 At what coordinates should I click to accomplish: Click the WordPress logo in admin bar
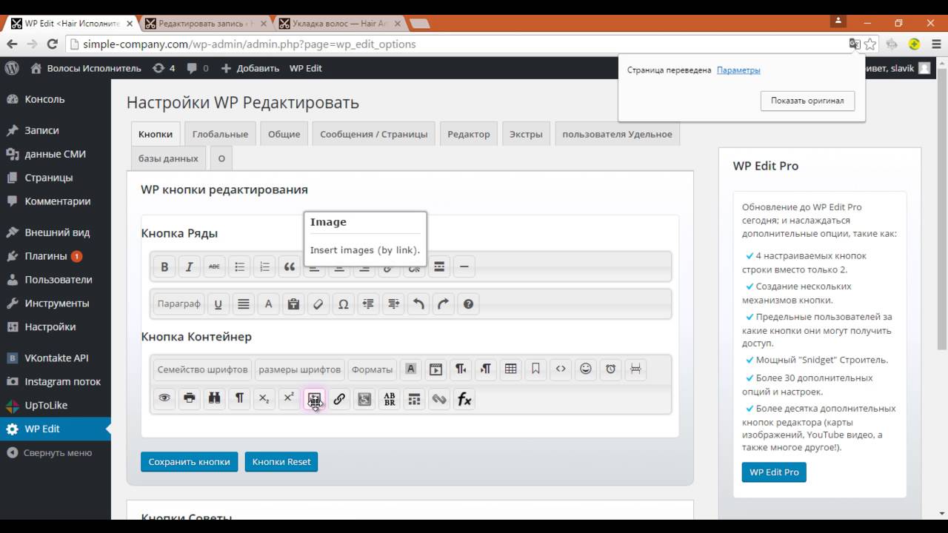click(12, 68)
